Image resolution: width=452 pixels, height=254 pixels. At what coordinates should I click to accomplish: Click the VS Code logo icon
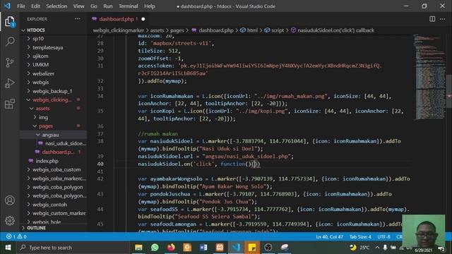pos(7,6)
